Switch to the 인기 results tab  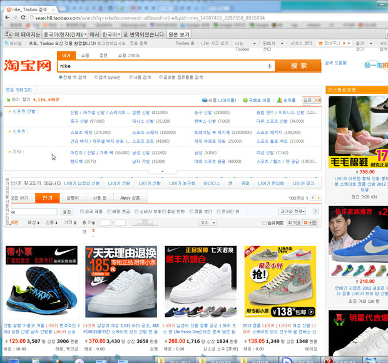(48, 198)
